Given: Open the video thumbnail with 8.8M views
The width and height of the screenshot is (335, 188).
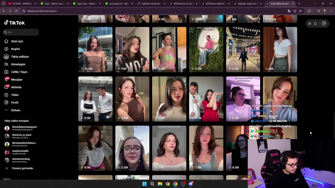Looking at the screenshot, I should (x=132, y=99).
